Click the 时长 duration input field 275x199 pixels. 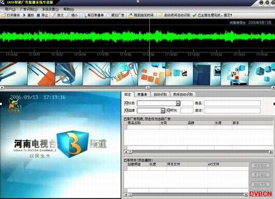(187, 111)
